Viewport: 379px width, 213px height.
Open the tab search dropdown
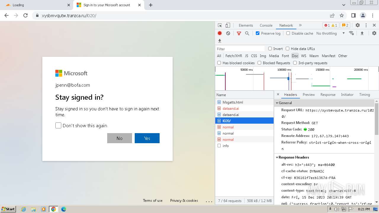coord(344,5)
